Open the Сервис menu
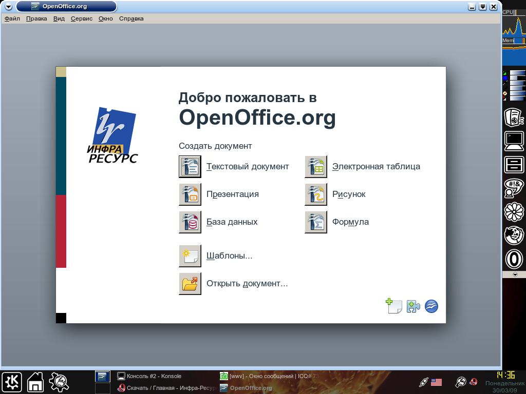This screenshot has height=394, width=526. pos(81,18)
